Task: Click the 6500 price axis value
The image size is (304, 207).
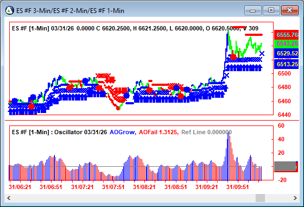Action: pos(284,73)
